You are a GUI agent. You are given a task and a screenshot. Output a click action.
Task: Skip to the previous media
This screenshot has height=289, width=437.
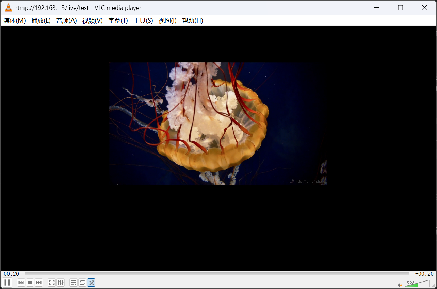tap(21, 283)
